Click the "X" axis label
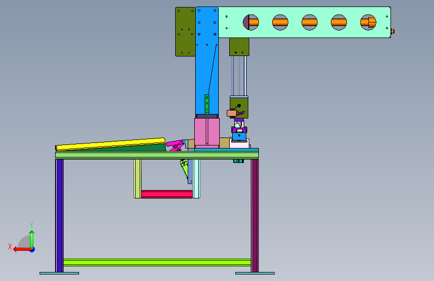This screenshot has height=281, width=434. pyautogui.click(x=10, y=246)
